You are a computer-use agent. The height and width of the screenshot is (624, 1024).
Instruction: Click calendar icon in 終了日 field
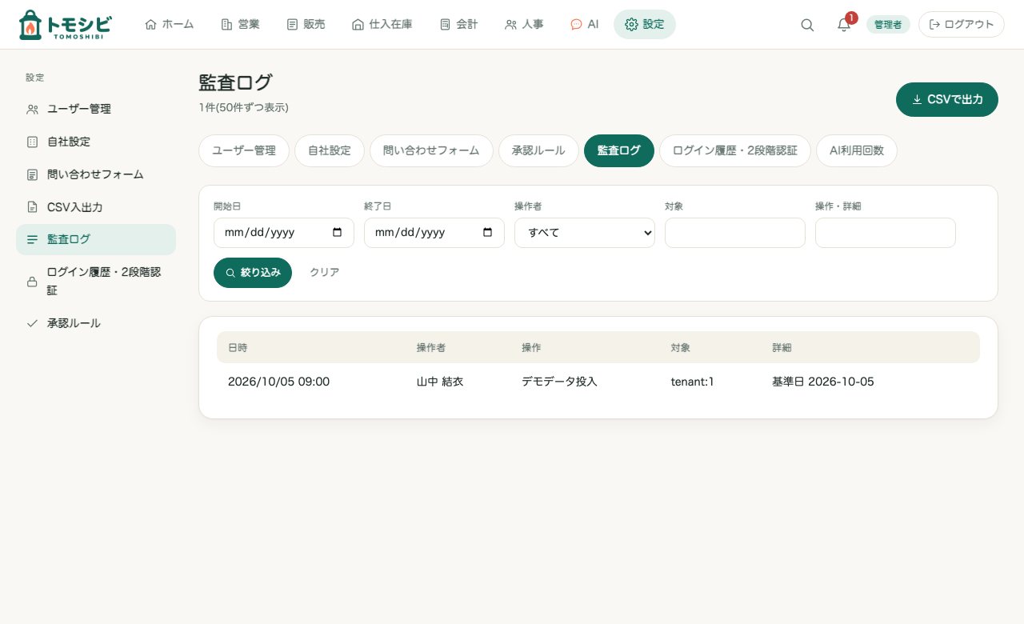[487, 233]
